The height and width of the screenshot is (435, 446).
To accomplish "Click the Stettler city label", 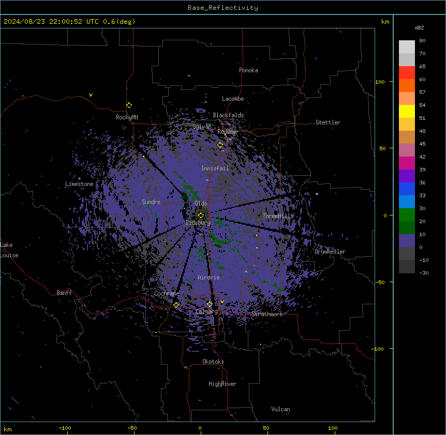I will pyautogui.click(x=328, y=122).
